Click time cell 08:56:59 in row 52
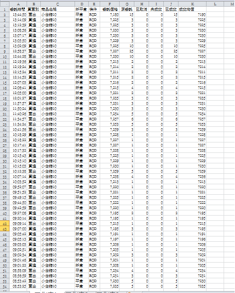This screenshot has height=293, width=235. [18, 276]
